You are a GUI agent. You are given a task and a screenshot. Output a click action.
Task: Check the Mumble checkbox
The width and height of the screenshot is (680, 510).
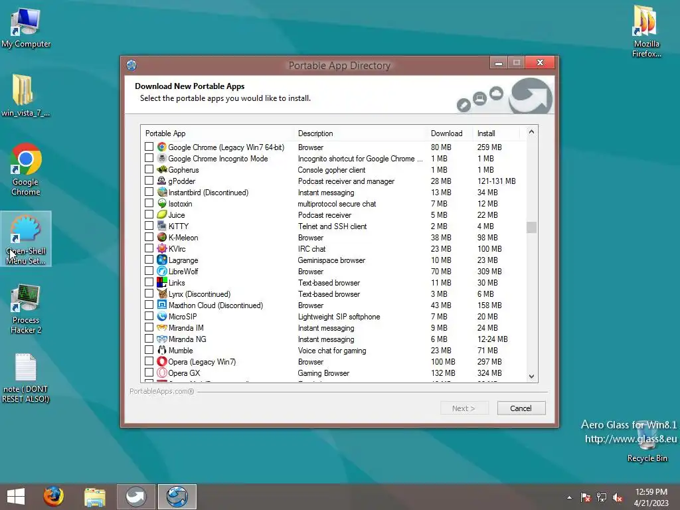pos(149,349)
